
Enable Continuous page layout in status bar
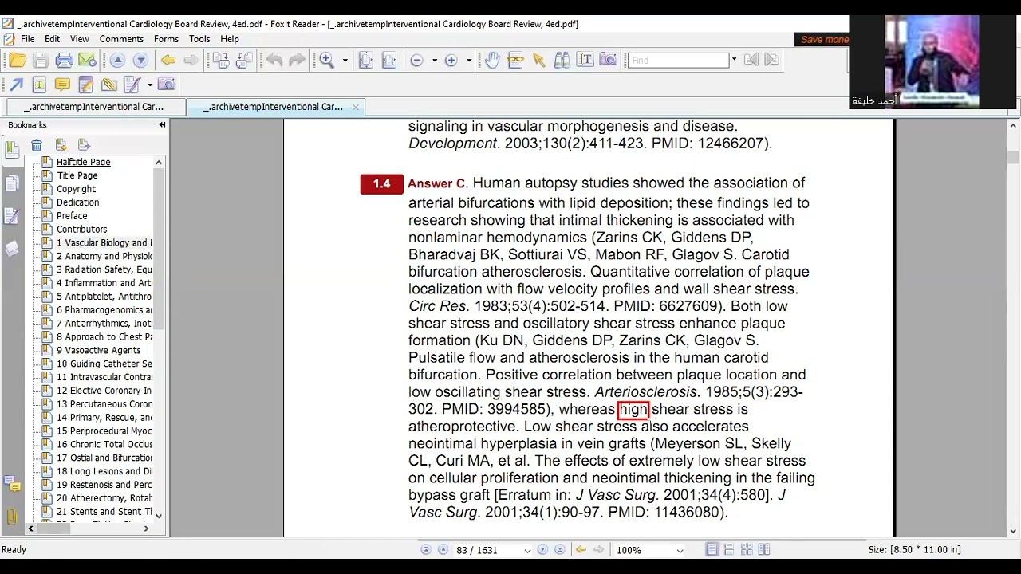point(730,550)
